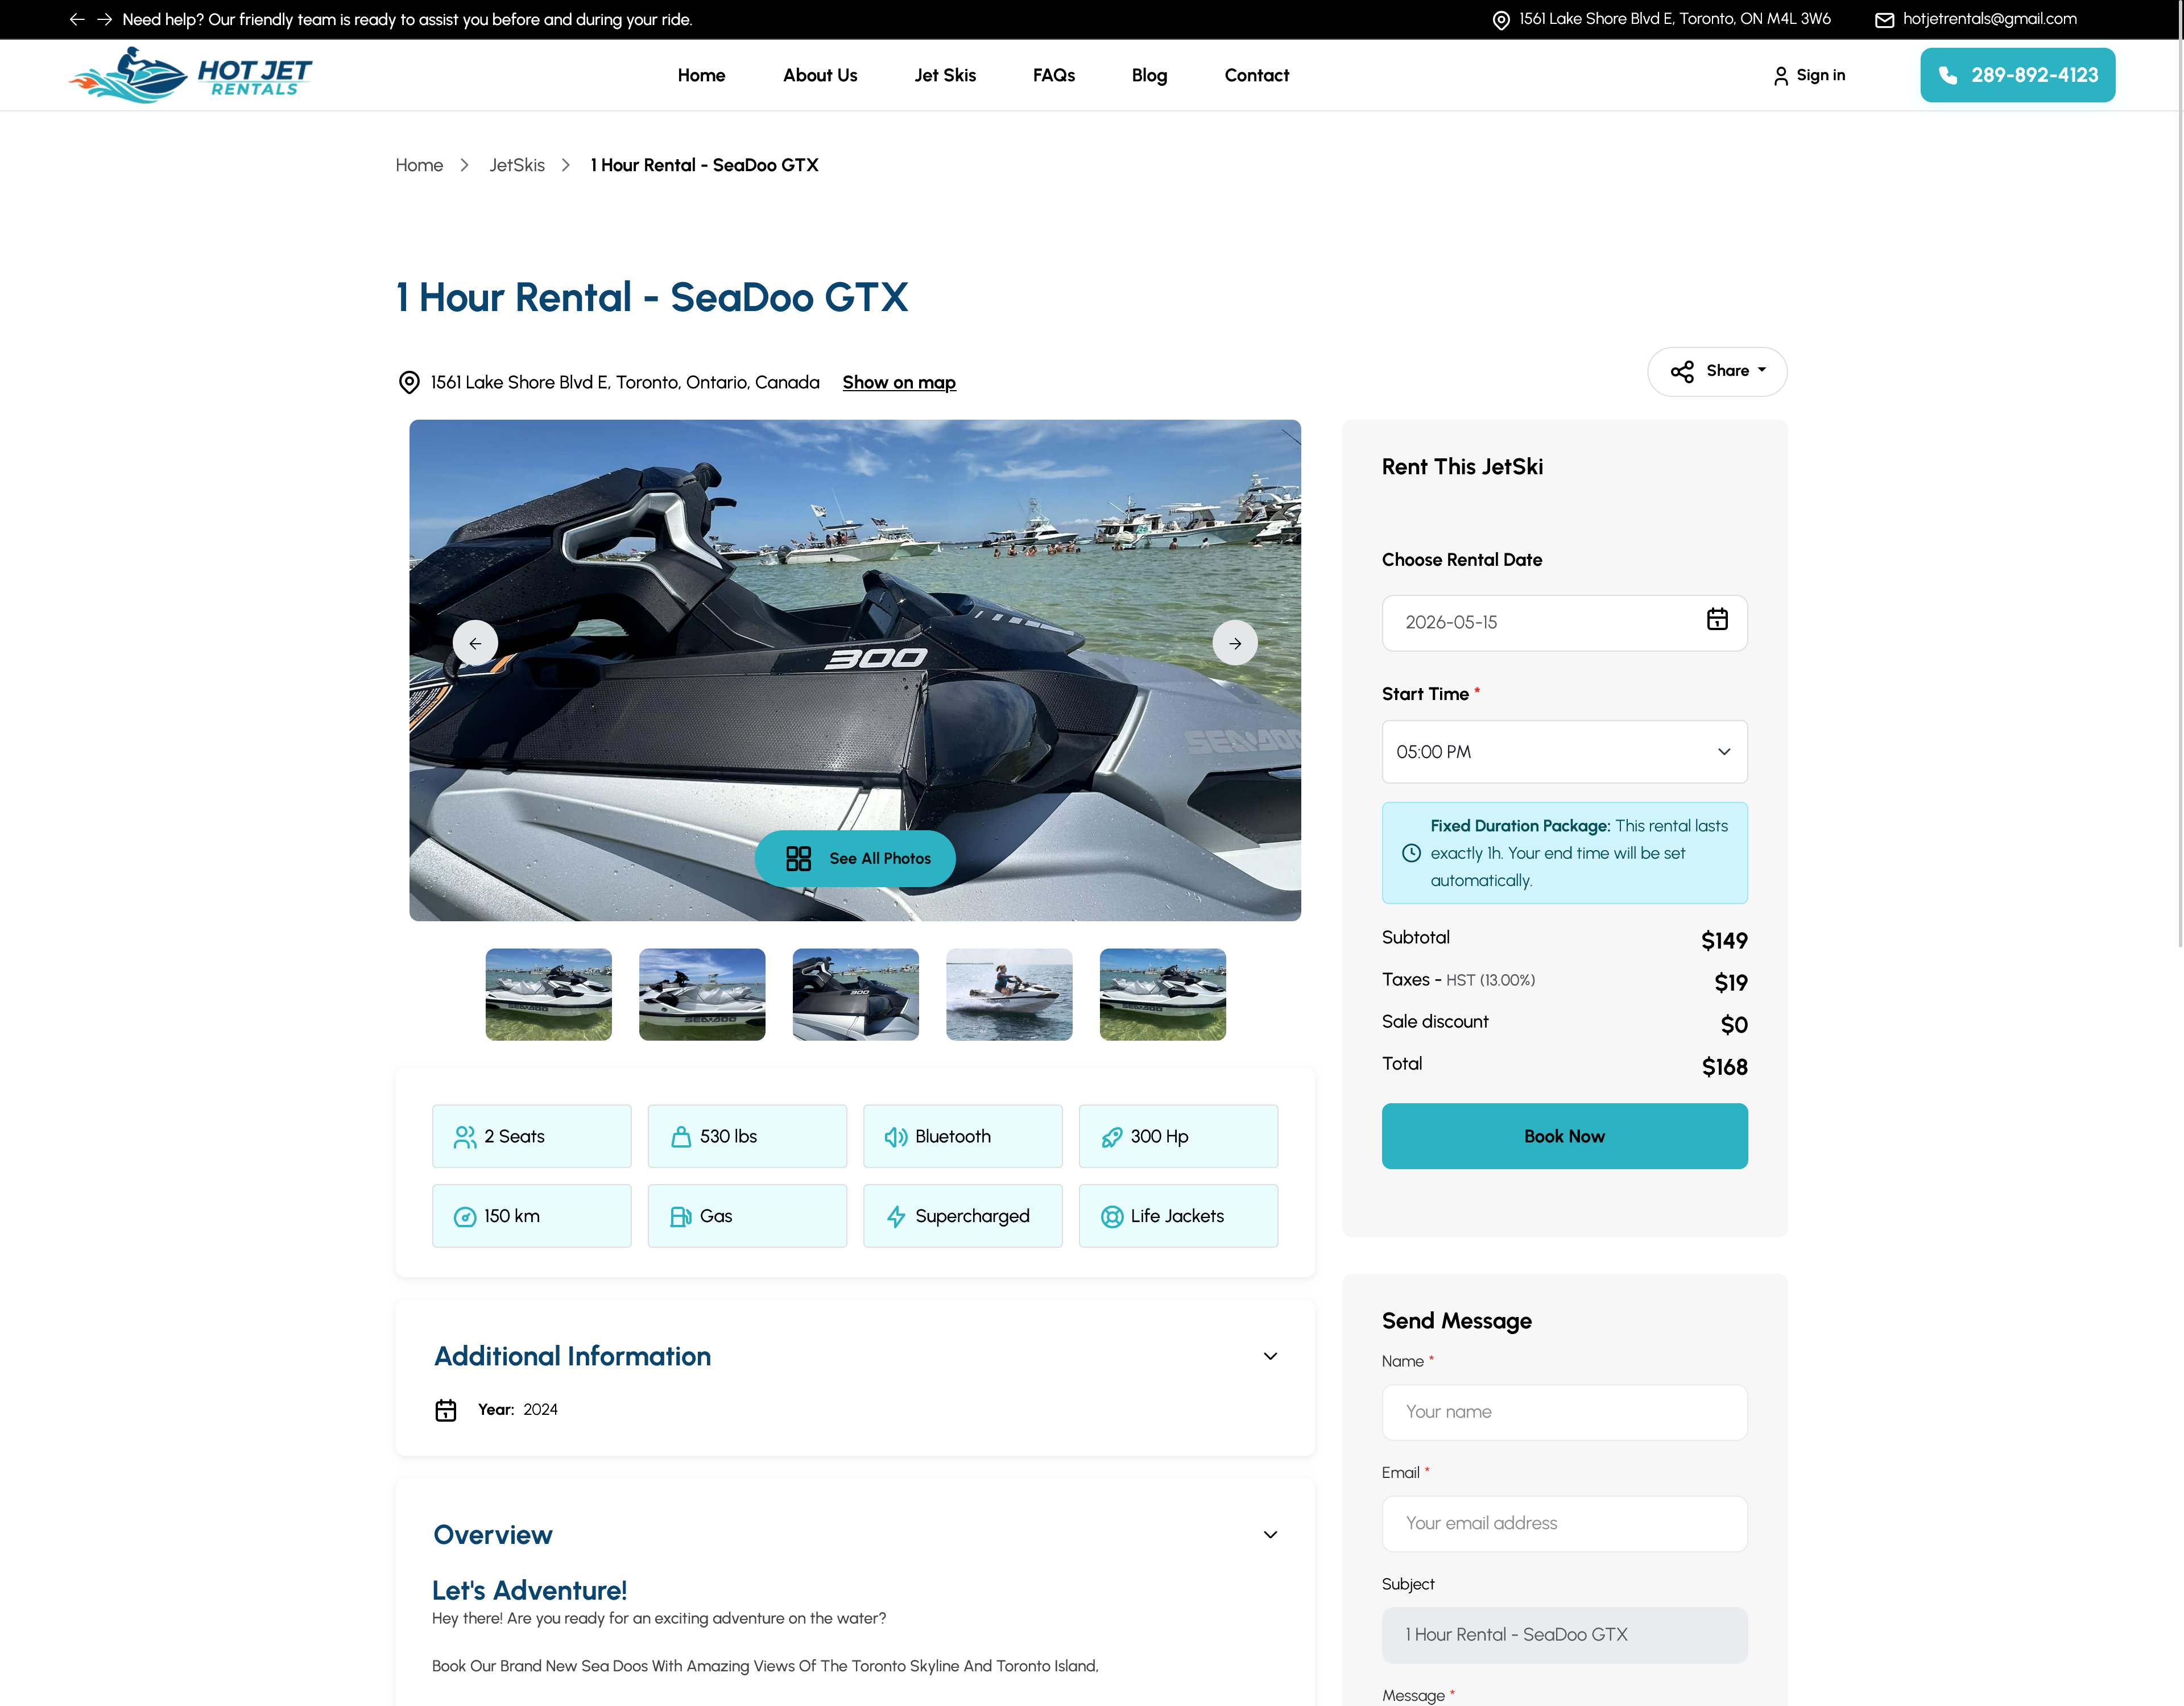Image resolution: width=2184 pixels, height=1706 pixels.
Task: Collapse the Overview section
Action: pos(1270,1534)
